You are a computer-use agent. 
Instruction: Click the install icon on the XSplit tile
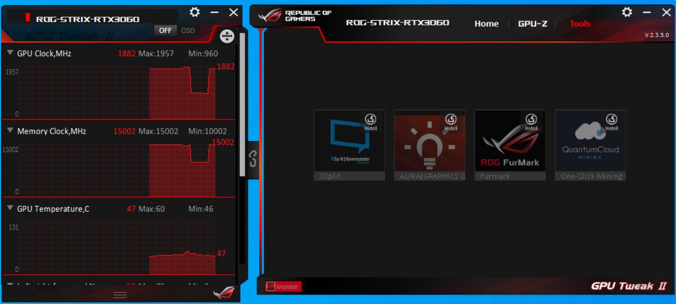[370, 122]
